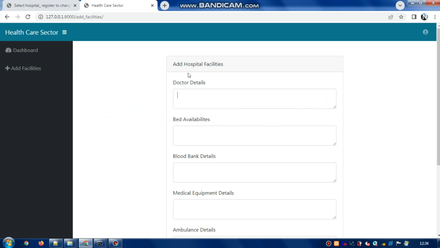Click the Doctor Details label

click(189, 83)
